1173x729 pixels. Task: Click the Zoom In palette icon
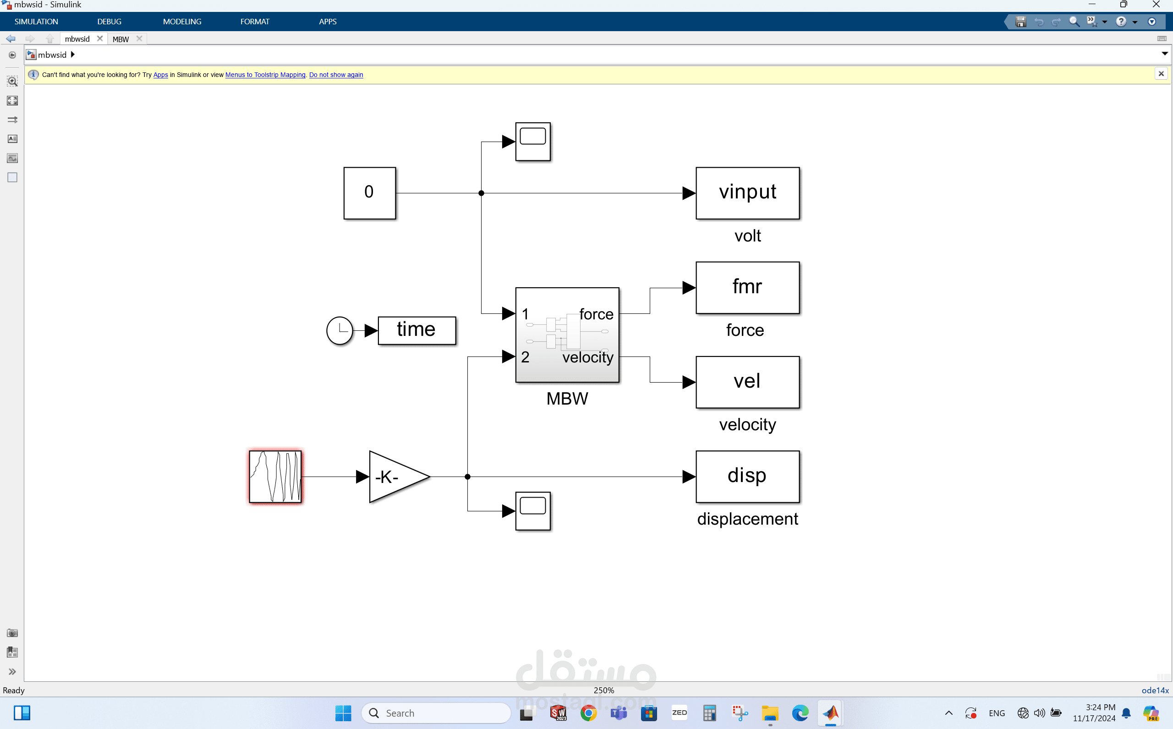[x=12, y=81]
